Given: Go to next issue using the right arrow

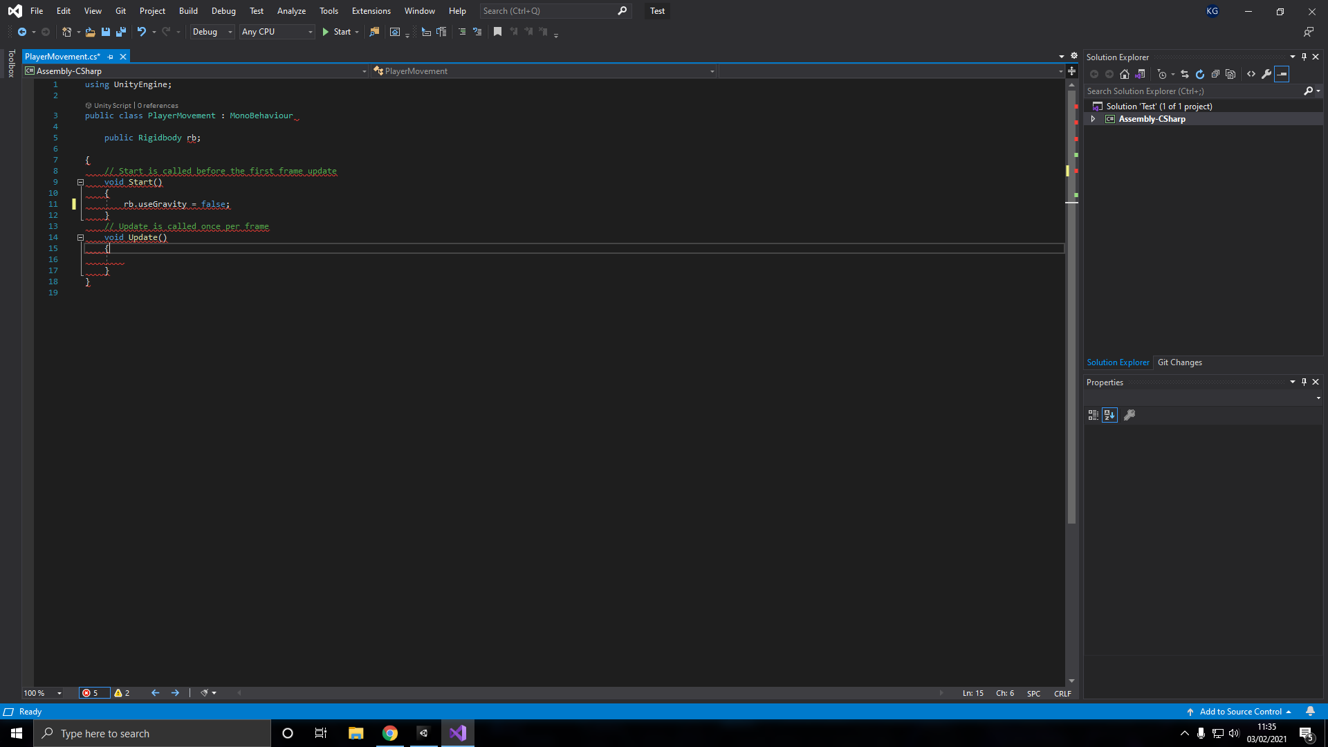Looking at the screenshot, I should [x=175, y=693].
